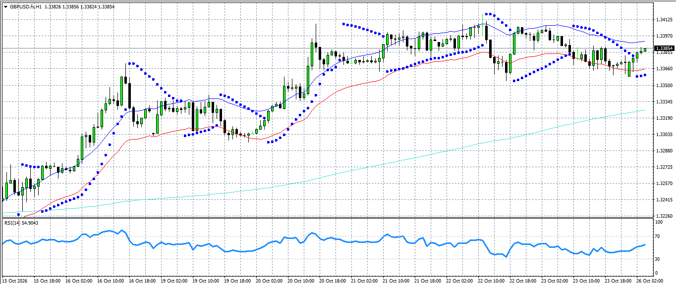Click the 22 Oct 02:00 time label
Screen dimensions: 676x284
[x=460, y=281]
